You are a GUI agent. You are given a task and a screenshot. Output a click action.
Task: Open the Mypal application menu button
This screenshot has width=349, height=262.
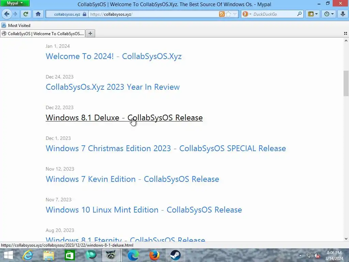click(x=15, y=3)
